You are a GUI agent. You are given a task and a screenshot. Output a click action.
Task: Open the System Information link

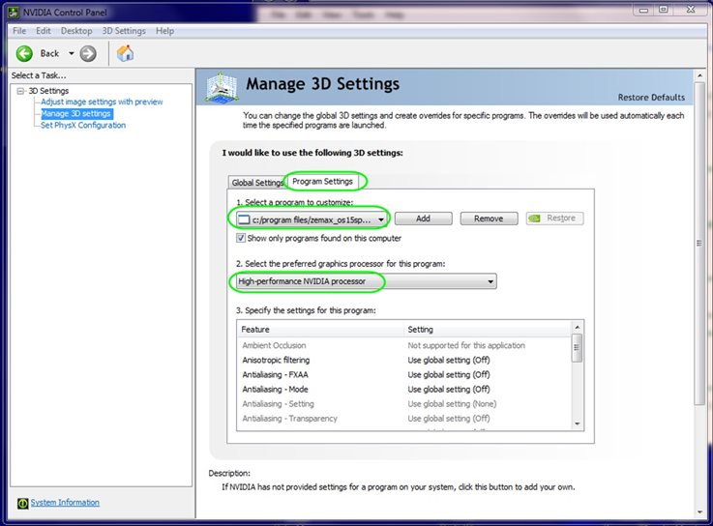(x=65, y=503)
